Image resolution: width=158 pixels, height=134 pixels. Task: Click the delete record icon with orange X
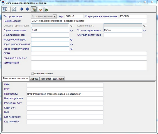tap(39, 9)
